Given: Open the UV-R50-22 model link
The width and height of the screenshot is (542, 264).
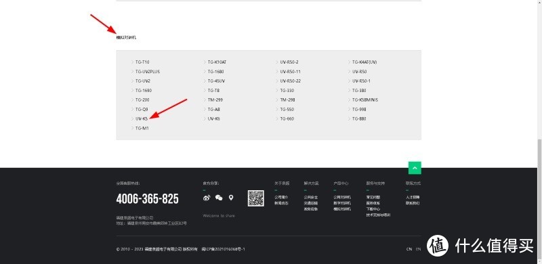Looking at the screenshot, I should tap(291, 81).
